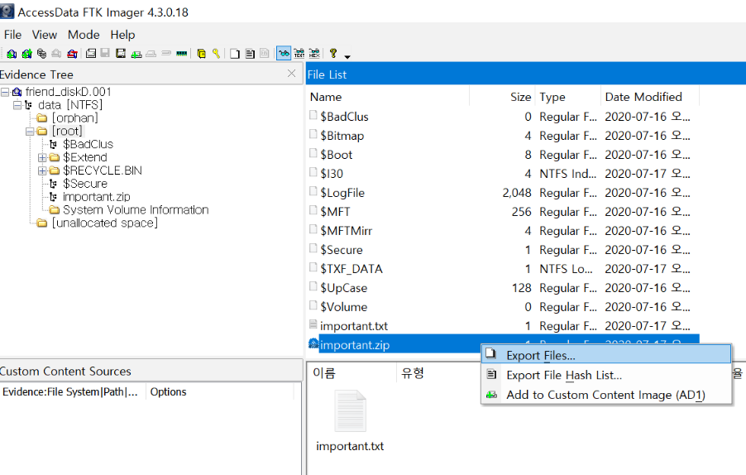Image resolution: width=746 pixels, height=475 pixels.
Task: Select important.zip in evidence tree
Action: (x=97, y=197)
